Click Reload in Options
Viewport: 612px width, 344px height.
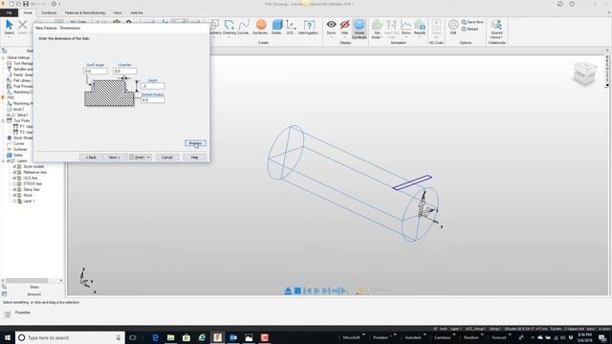pos(470,29)
